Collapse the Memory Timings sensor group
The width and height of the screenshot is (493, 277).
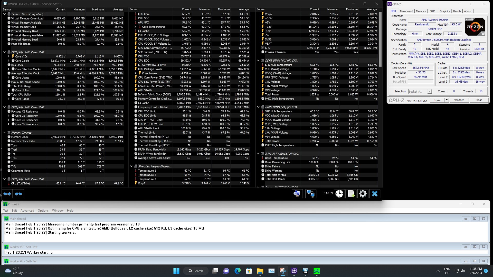[x=4, y=133]
